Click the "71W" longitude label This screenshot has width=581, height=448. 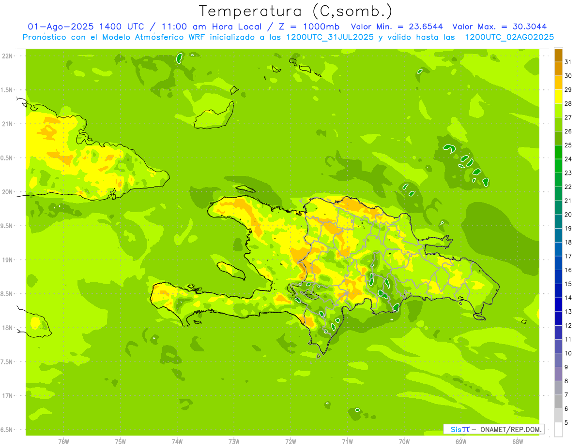pyautogui.click(x=347, y=442)
